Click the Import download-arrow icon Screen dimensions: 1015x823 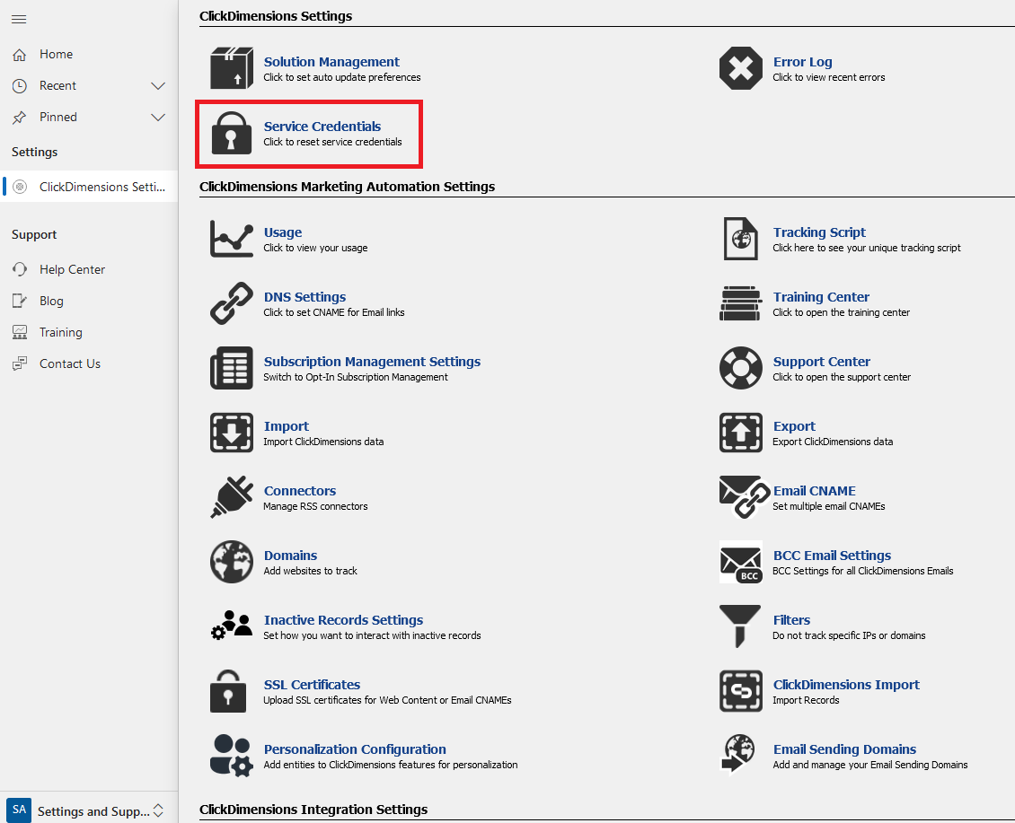click(231, 433)
